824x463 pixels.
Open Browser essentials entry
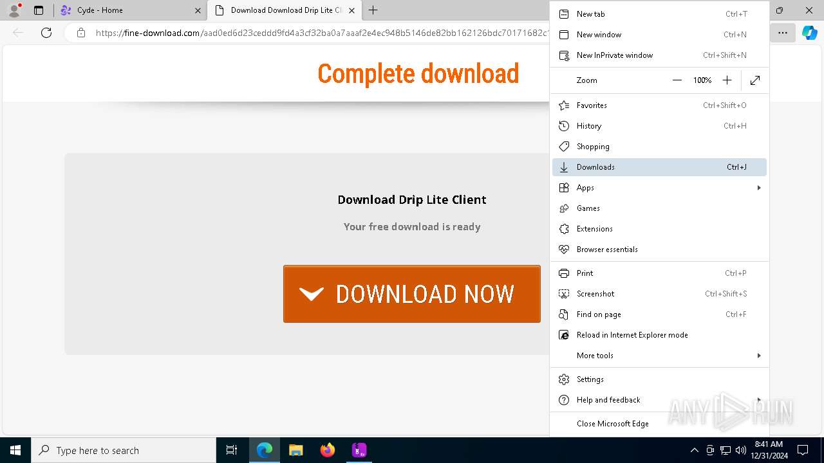[x=659, y=250]
